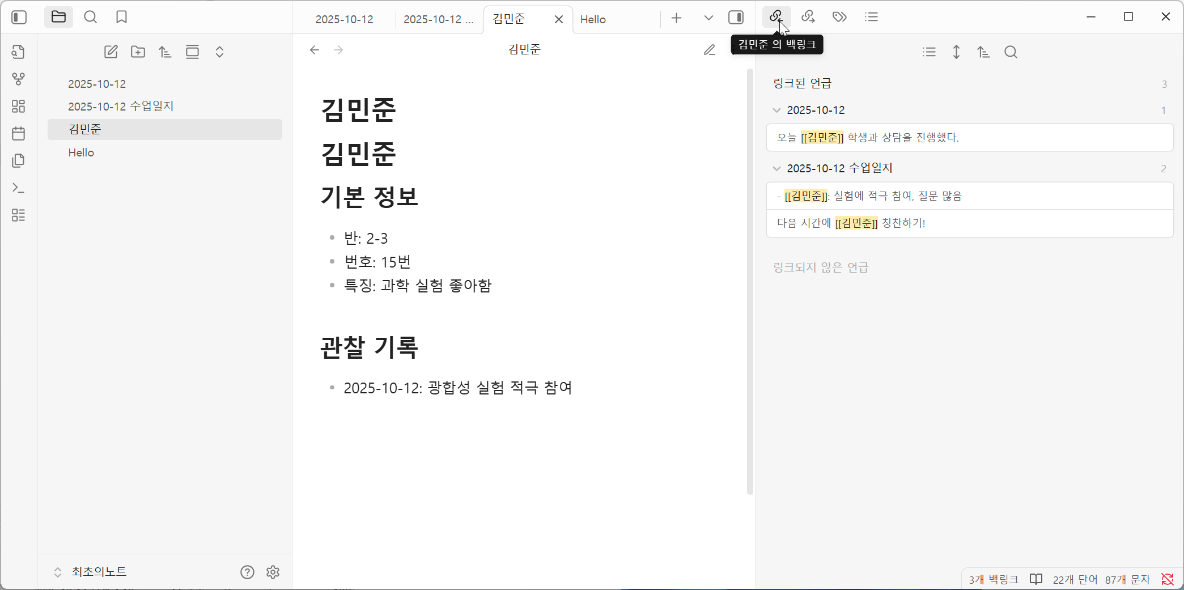Viewport: 1184px width, 590px height.
Task: Switch to the Hello tab
Action: pyautogui.click(x=593, y=19)
